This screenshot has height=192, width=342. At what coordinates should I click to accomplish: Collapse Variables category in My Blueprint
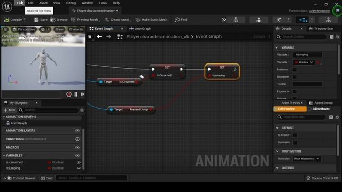[x=4, y=155]
